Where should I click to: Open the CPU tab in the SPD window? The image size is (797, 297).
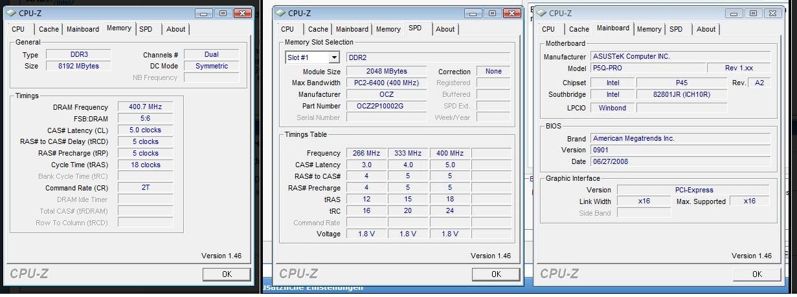287,29
